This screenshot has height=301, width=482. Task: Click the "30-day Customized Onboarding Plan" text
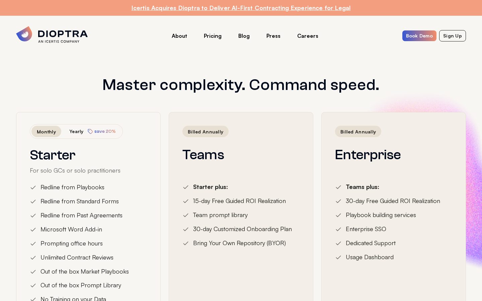pyautogui.click(x=242, y=229)
